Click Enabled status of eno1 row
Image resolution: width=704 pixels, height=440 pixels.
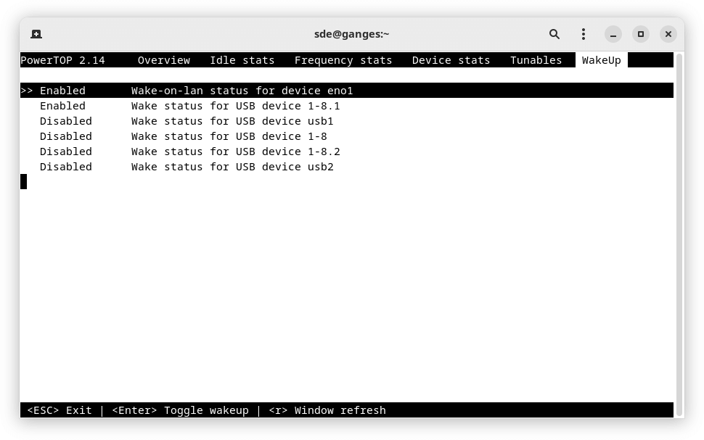62,91
